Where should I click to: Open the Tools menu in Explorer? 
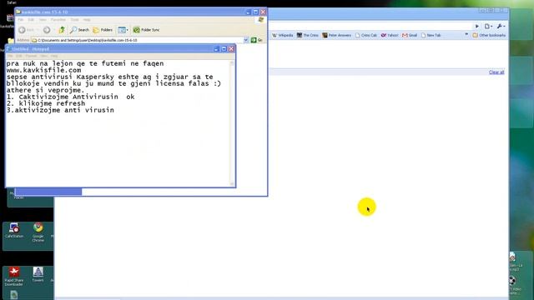[x=74, y=20]
